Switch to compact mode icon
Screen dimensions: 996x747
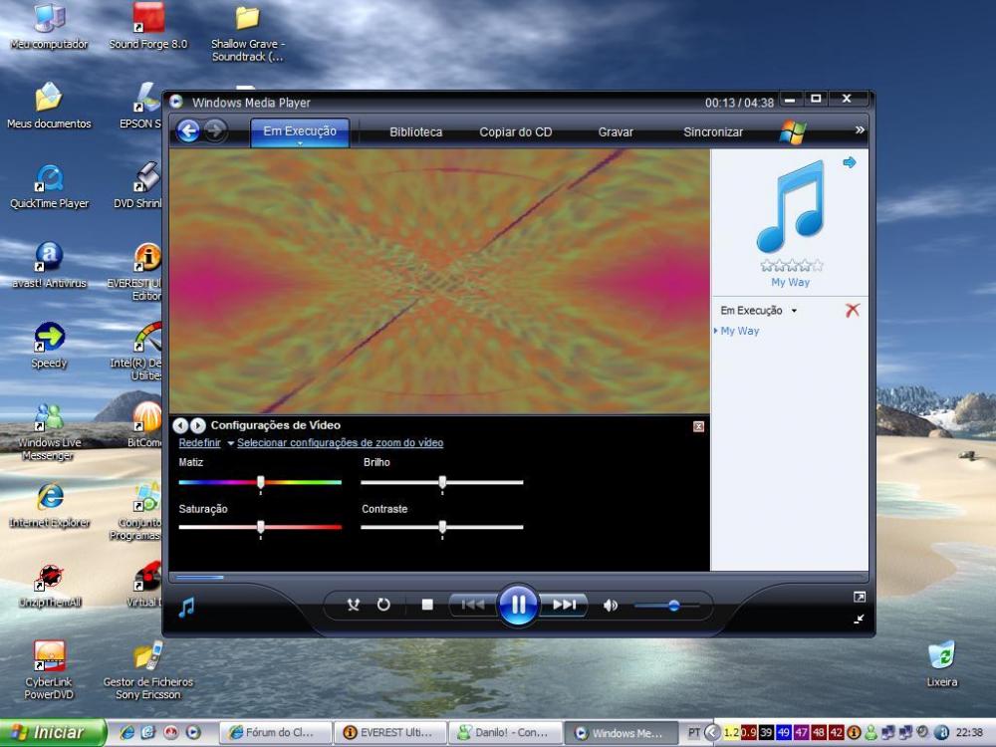click(859, 619)
